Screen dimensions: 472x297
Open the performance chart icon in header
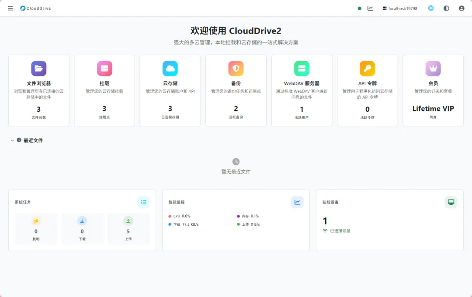[370, 8]
